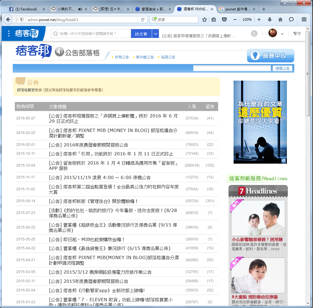This screenshot has height=308, width=313.
Task: Open the user avatar profile picture
Action: [273, 33]
